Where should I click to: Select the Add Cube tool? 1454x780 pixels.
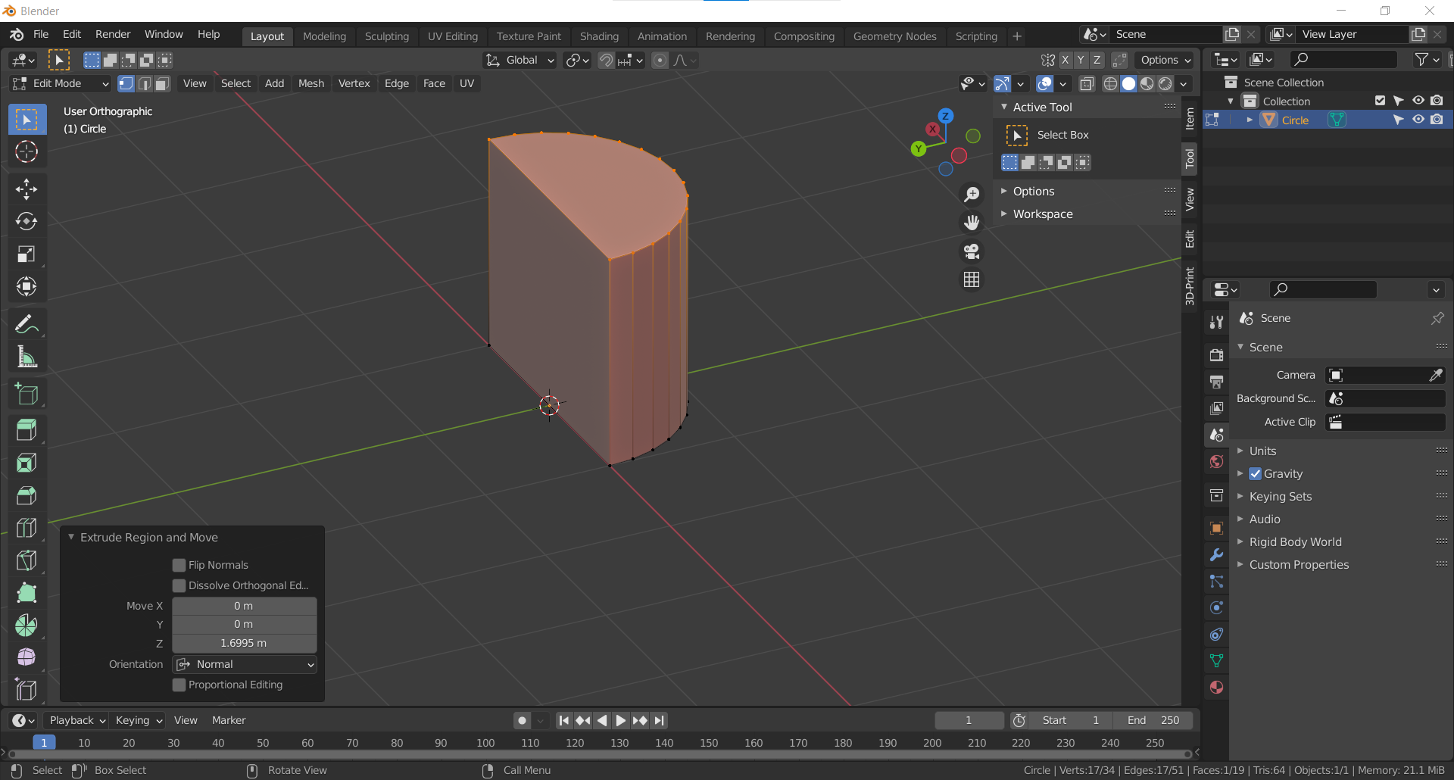coord(27,394)
